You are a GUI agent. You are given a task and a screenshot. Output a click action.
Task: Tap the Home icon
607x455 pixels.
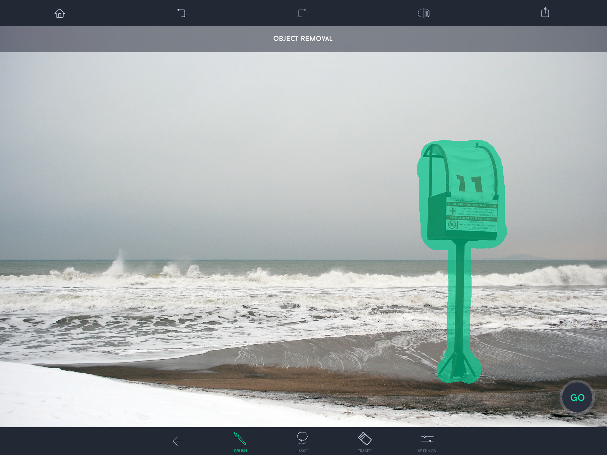point(60,13)
